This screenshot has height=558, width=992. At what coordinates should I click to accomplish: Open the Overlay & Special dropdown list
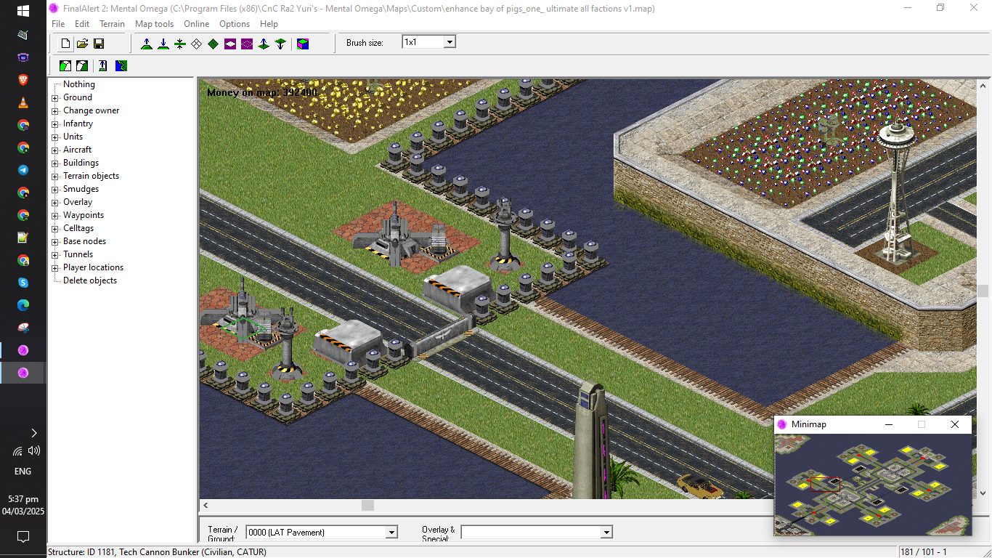coord(606,533)
